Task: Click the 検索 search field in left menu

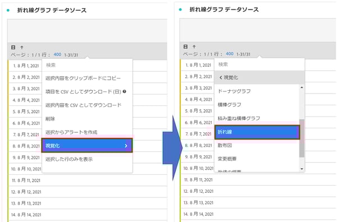Action: click(87, 65)
